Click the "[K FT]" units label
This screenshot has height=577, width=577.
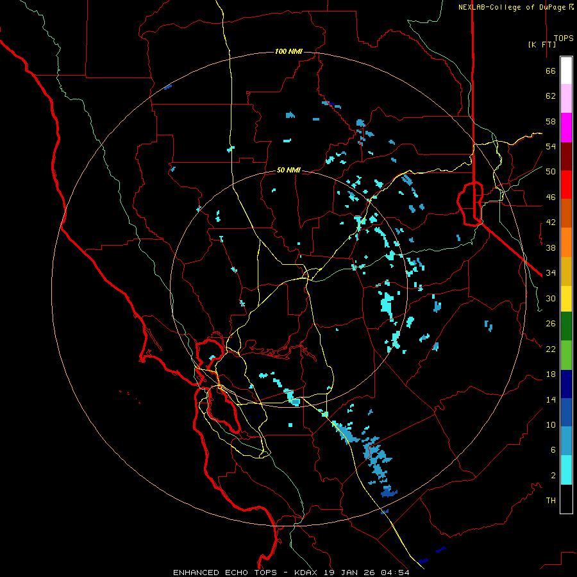point(542,44)
